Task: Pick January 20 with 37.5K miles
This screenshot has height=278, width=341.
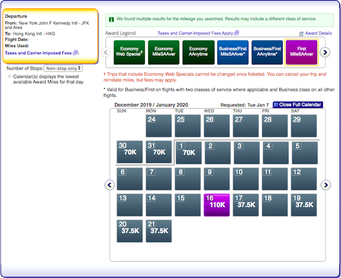Action: [130, 231]
